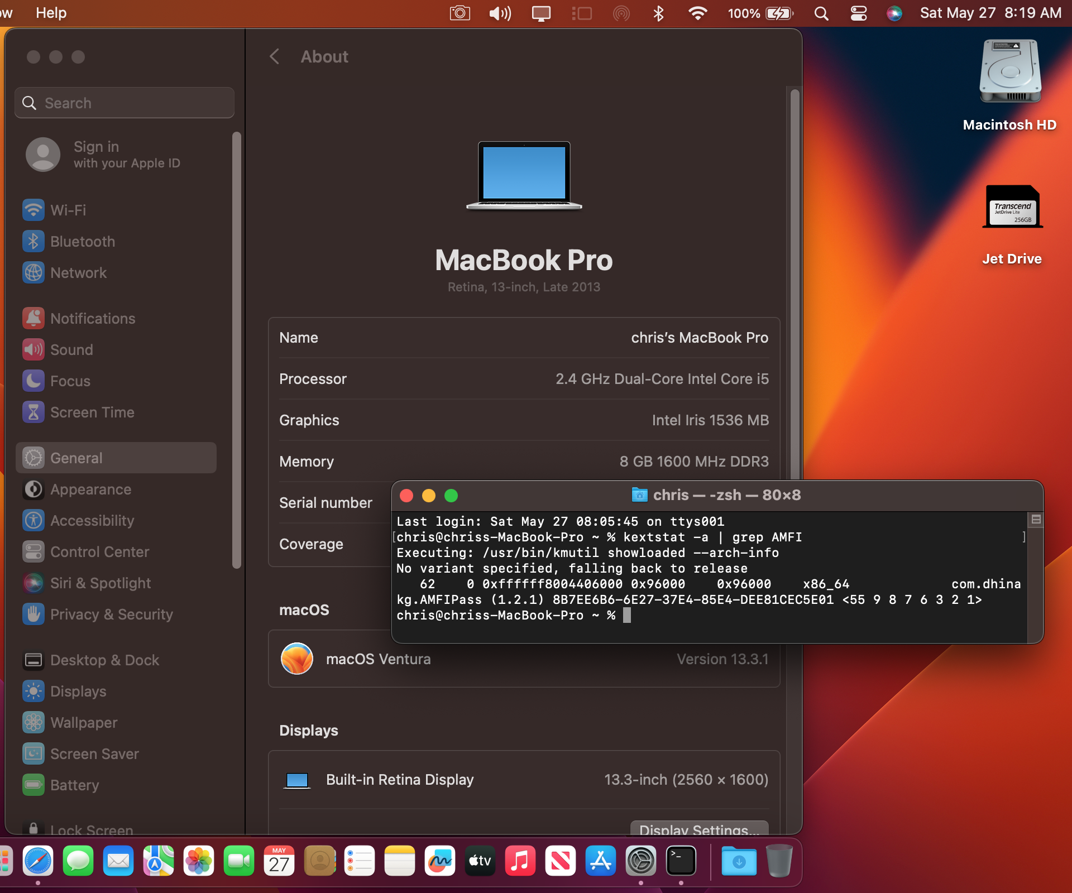Viewport: 1072px width, 893px height.
Task: Open Sound settings in sidebar
Action: [116, 350]
